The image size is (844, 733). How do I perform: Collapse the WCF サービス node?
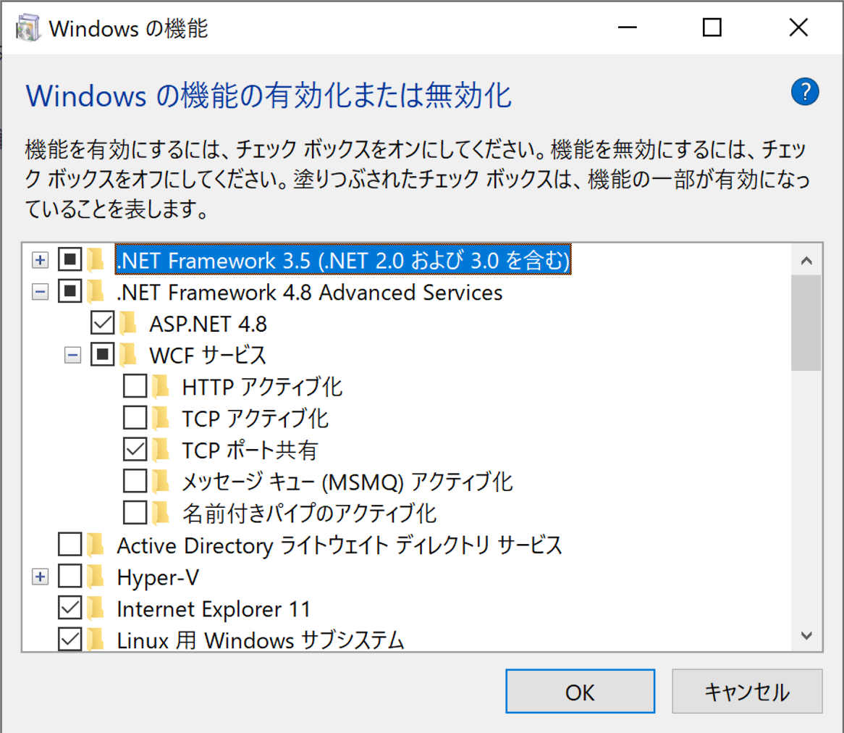[72, 356]
